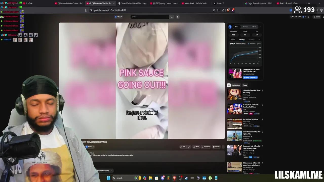The height and width of the screenshot is (182, 324).
Task: Select the 1st 7 days range
Action: 242,40
